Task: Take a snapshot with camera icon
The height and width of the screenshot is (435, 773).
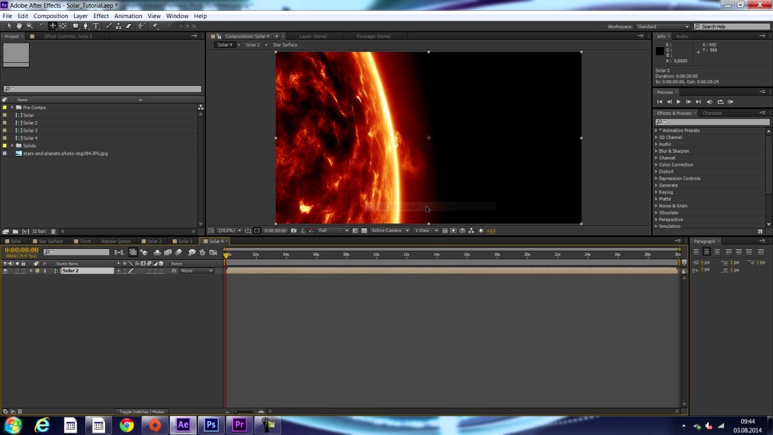Action: coord(293,231)
